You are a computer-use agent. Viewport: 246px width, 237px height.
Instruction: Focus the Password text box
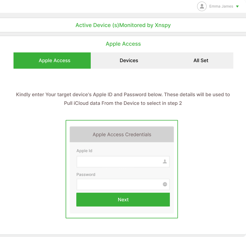(119, 185)
